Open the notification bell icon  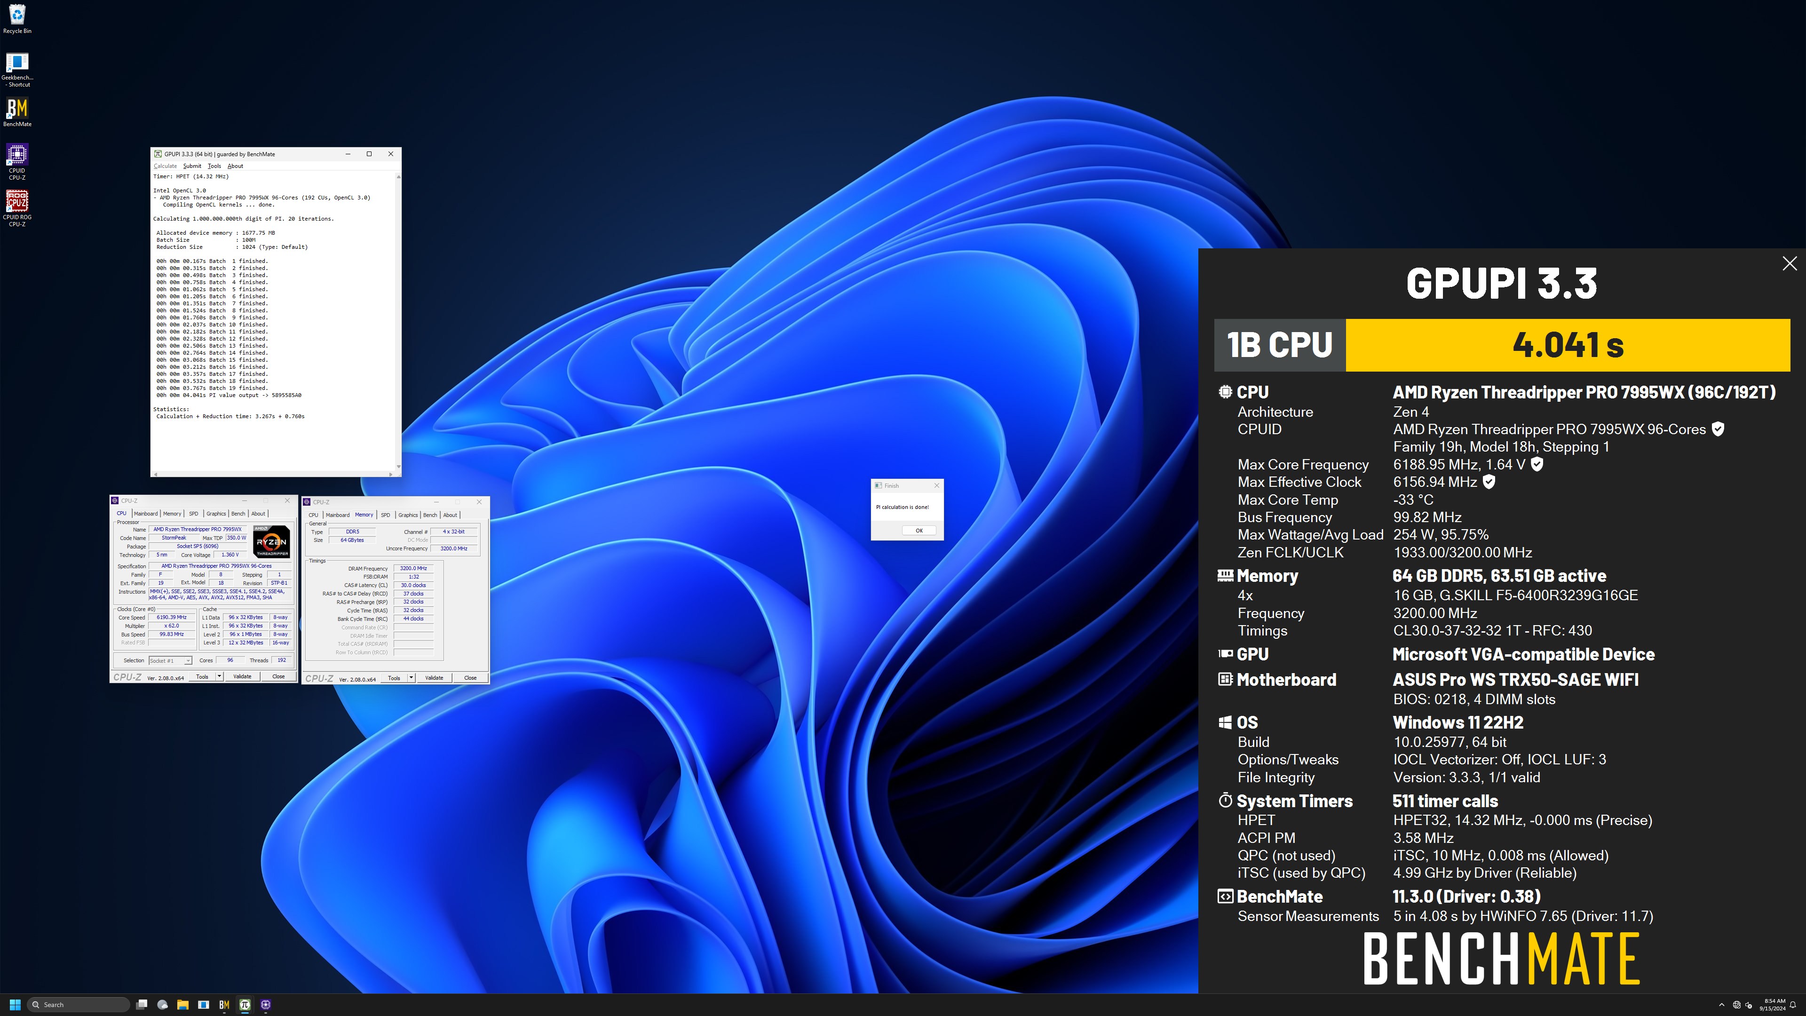[1793, 1005]
